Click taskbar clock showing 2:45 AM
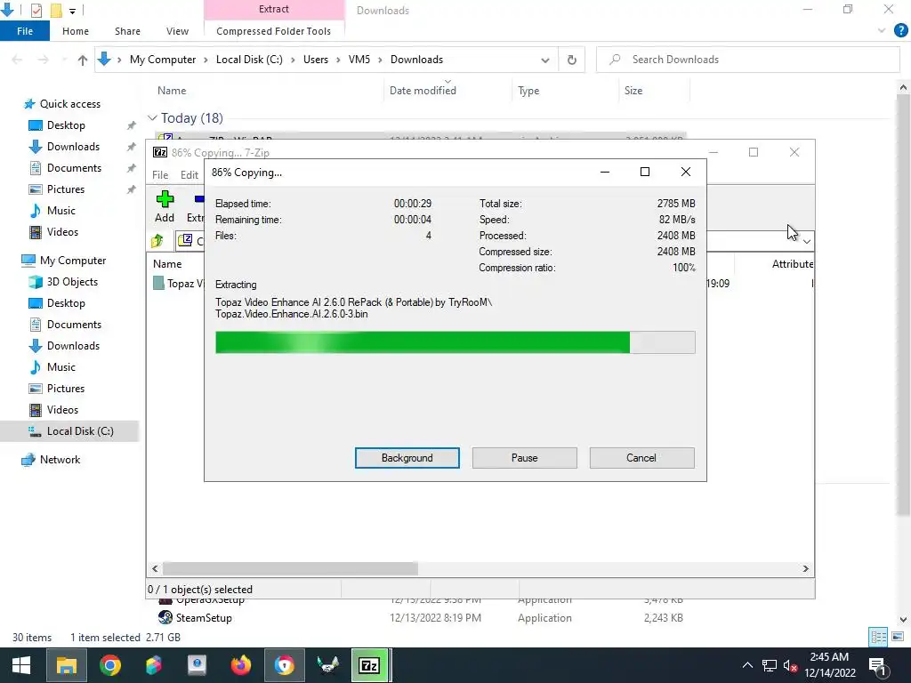Viewport: 911px width, 683px height. pos(830,665)
